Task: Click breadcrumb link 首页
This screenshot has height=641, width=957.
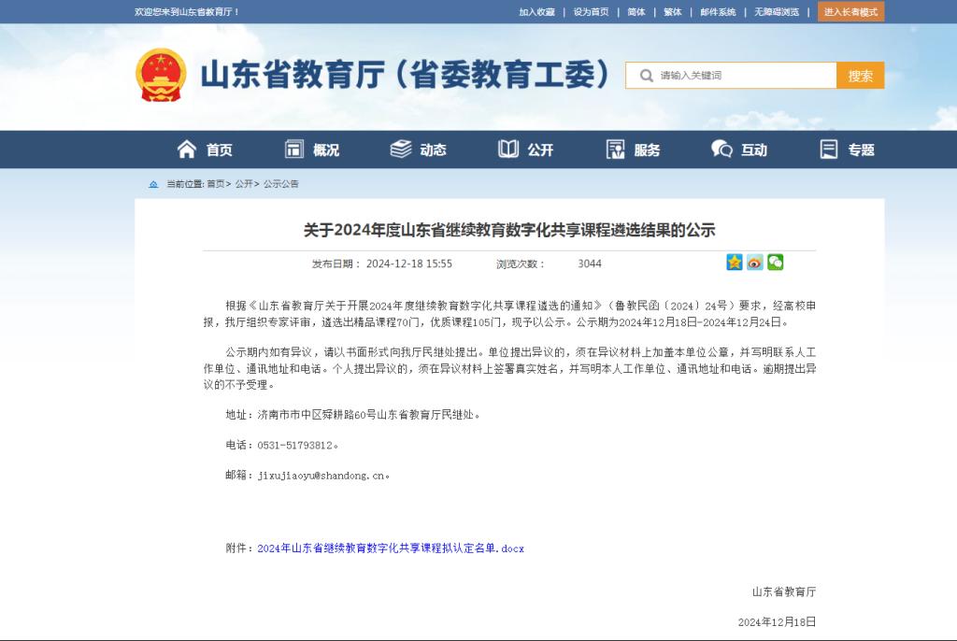Action: [216, 184]
